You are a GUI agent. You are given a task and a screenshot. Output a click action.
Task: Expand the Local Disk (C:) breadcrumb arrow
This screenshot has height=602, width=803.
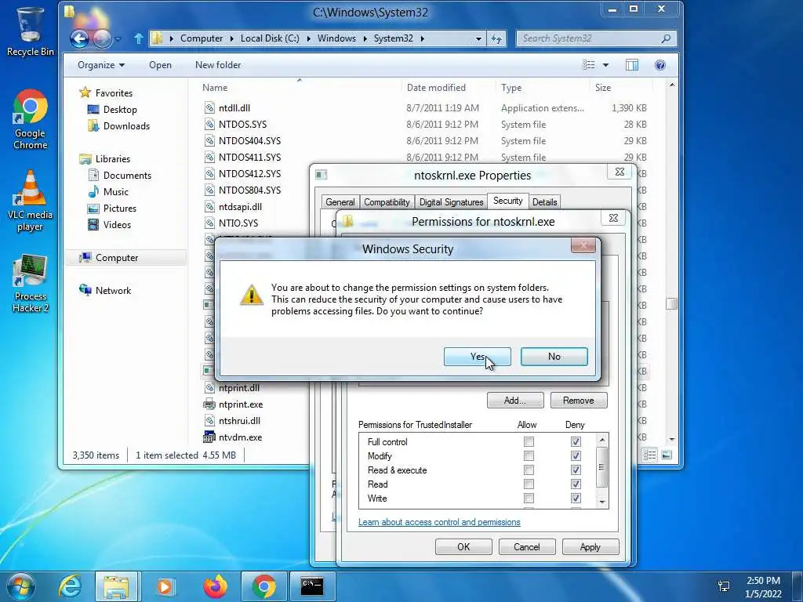point(308,38)
